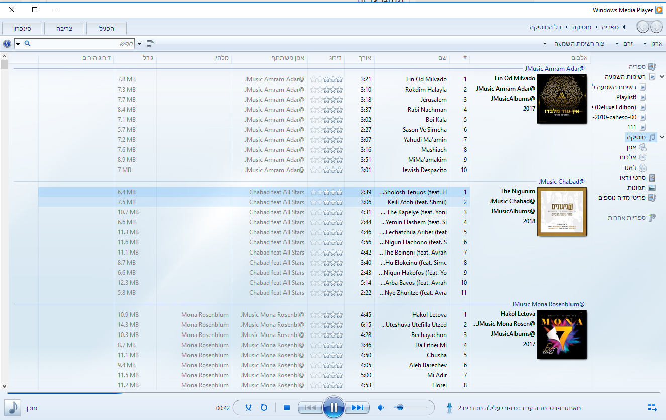Open breadcrumb arrow after ספריה
This screenshot has height=420, width=666.
596,27
